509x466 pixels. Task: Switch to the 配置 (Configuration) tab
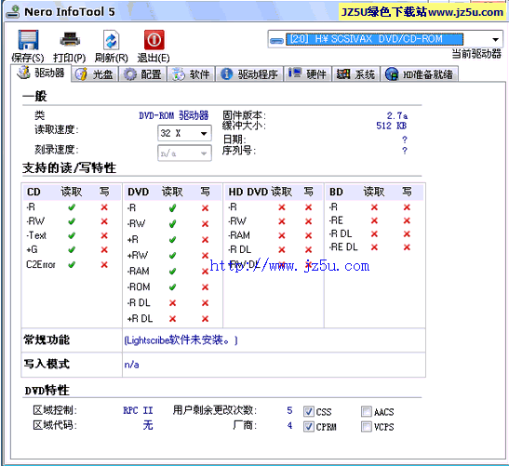142,74
